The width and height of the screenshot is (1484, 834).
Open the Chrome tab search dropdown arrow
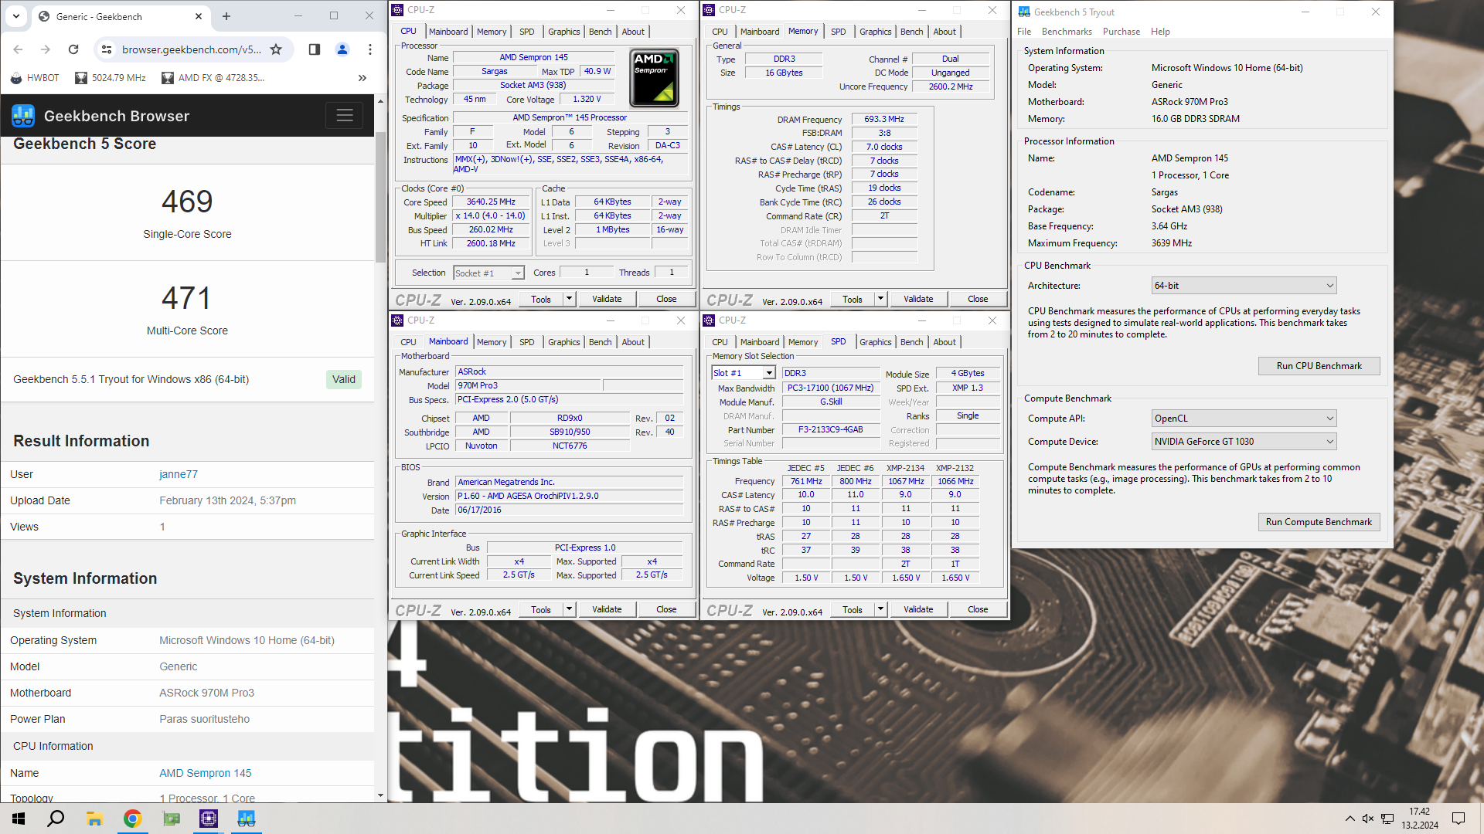click(16, 15)
